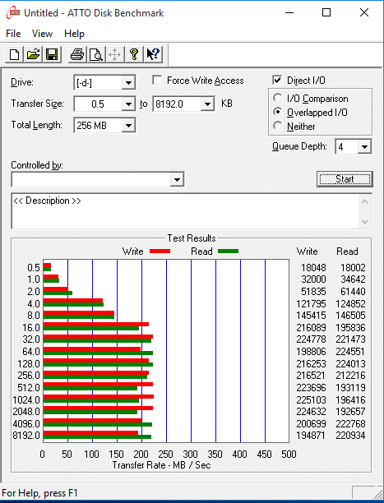Image resolution: width=384 pixels, height=503 pixels.
Task: Open the Total Length 256 MB dropdown
Action: [128, 125]
